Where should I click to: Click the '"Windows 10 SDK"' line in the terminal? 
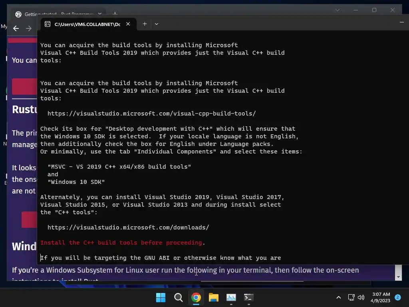tap(76, 182)
